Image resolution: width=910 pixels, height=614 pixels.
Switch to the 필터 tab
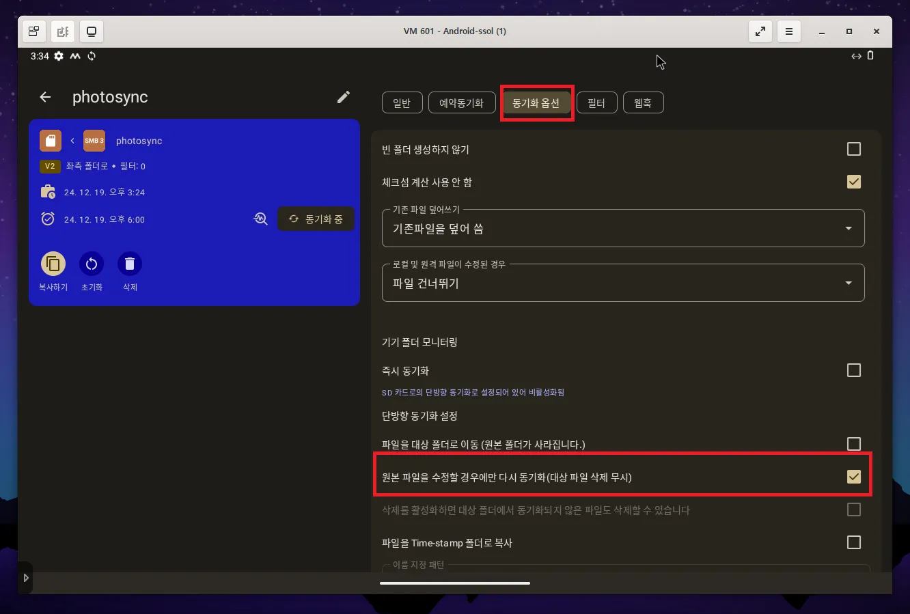click(596, 102)
